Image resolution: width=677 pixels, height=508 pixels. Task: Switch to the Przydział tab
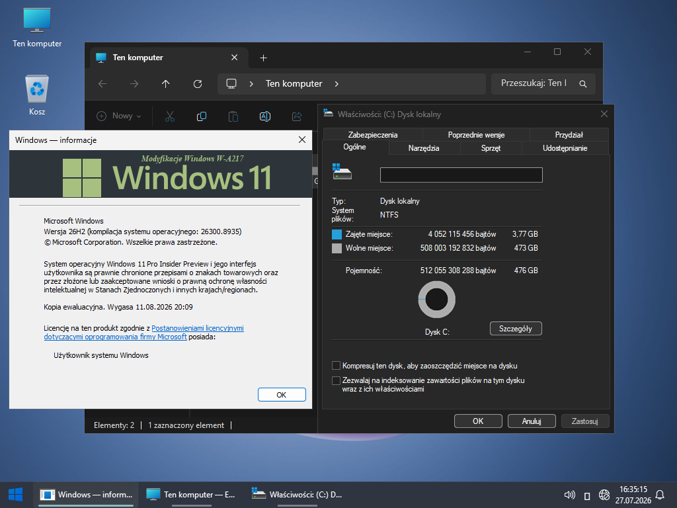click(x=569, y=135)
